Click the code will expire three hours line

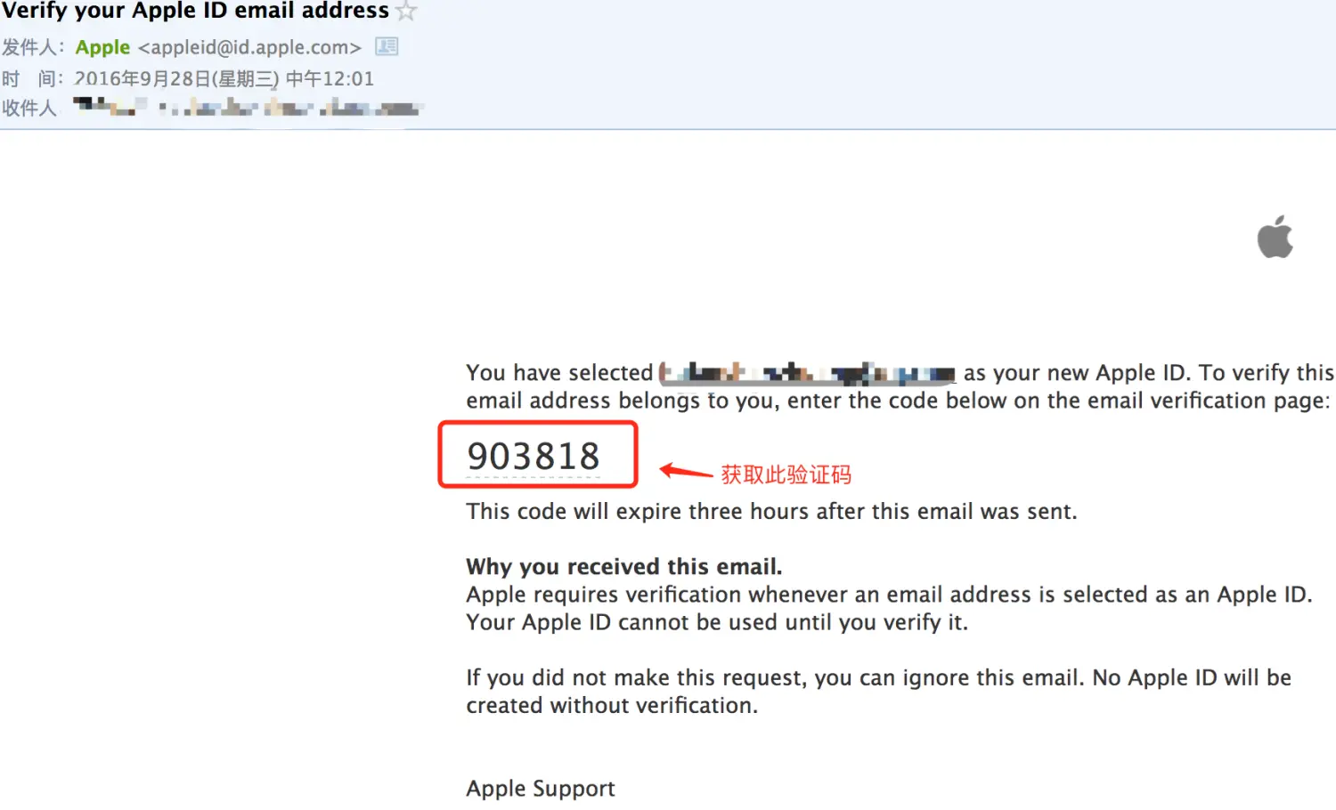coord(771,511)
